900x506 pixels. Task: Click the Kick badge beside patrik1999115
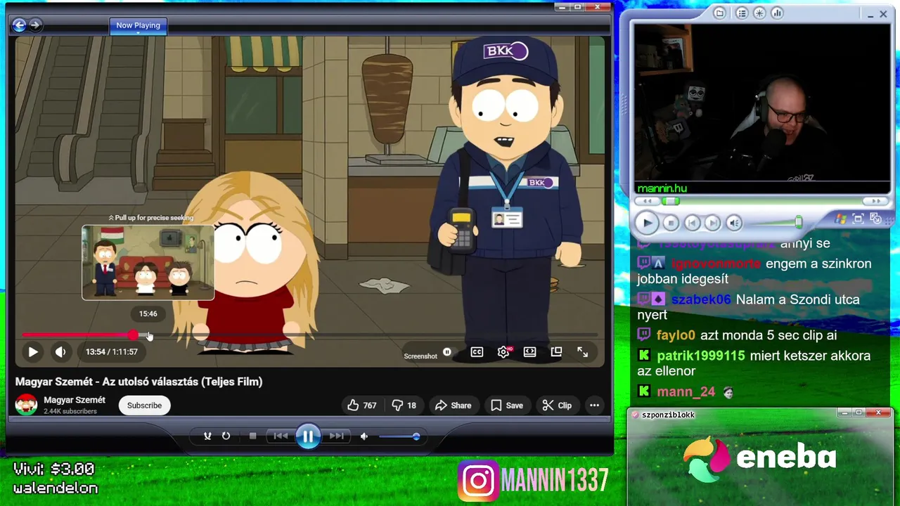pos(644,356)
